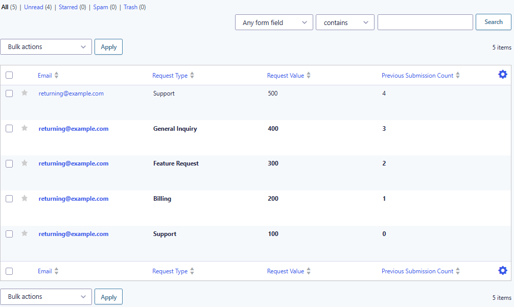Click footer Request Type sort arrows

192,271
